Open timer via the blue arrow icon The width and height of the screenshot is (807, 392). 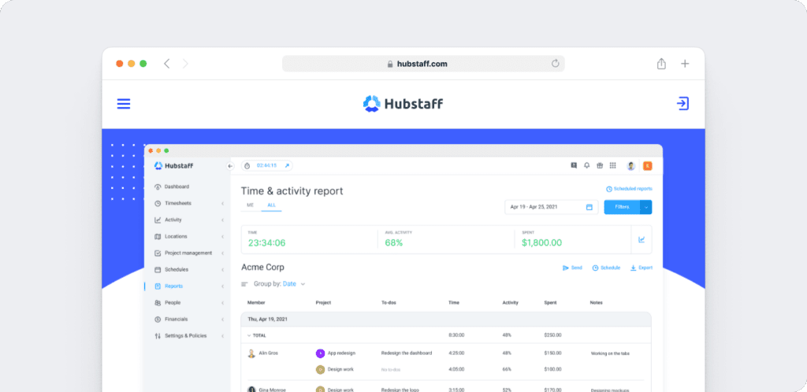pos(287,165)
